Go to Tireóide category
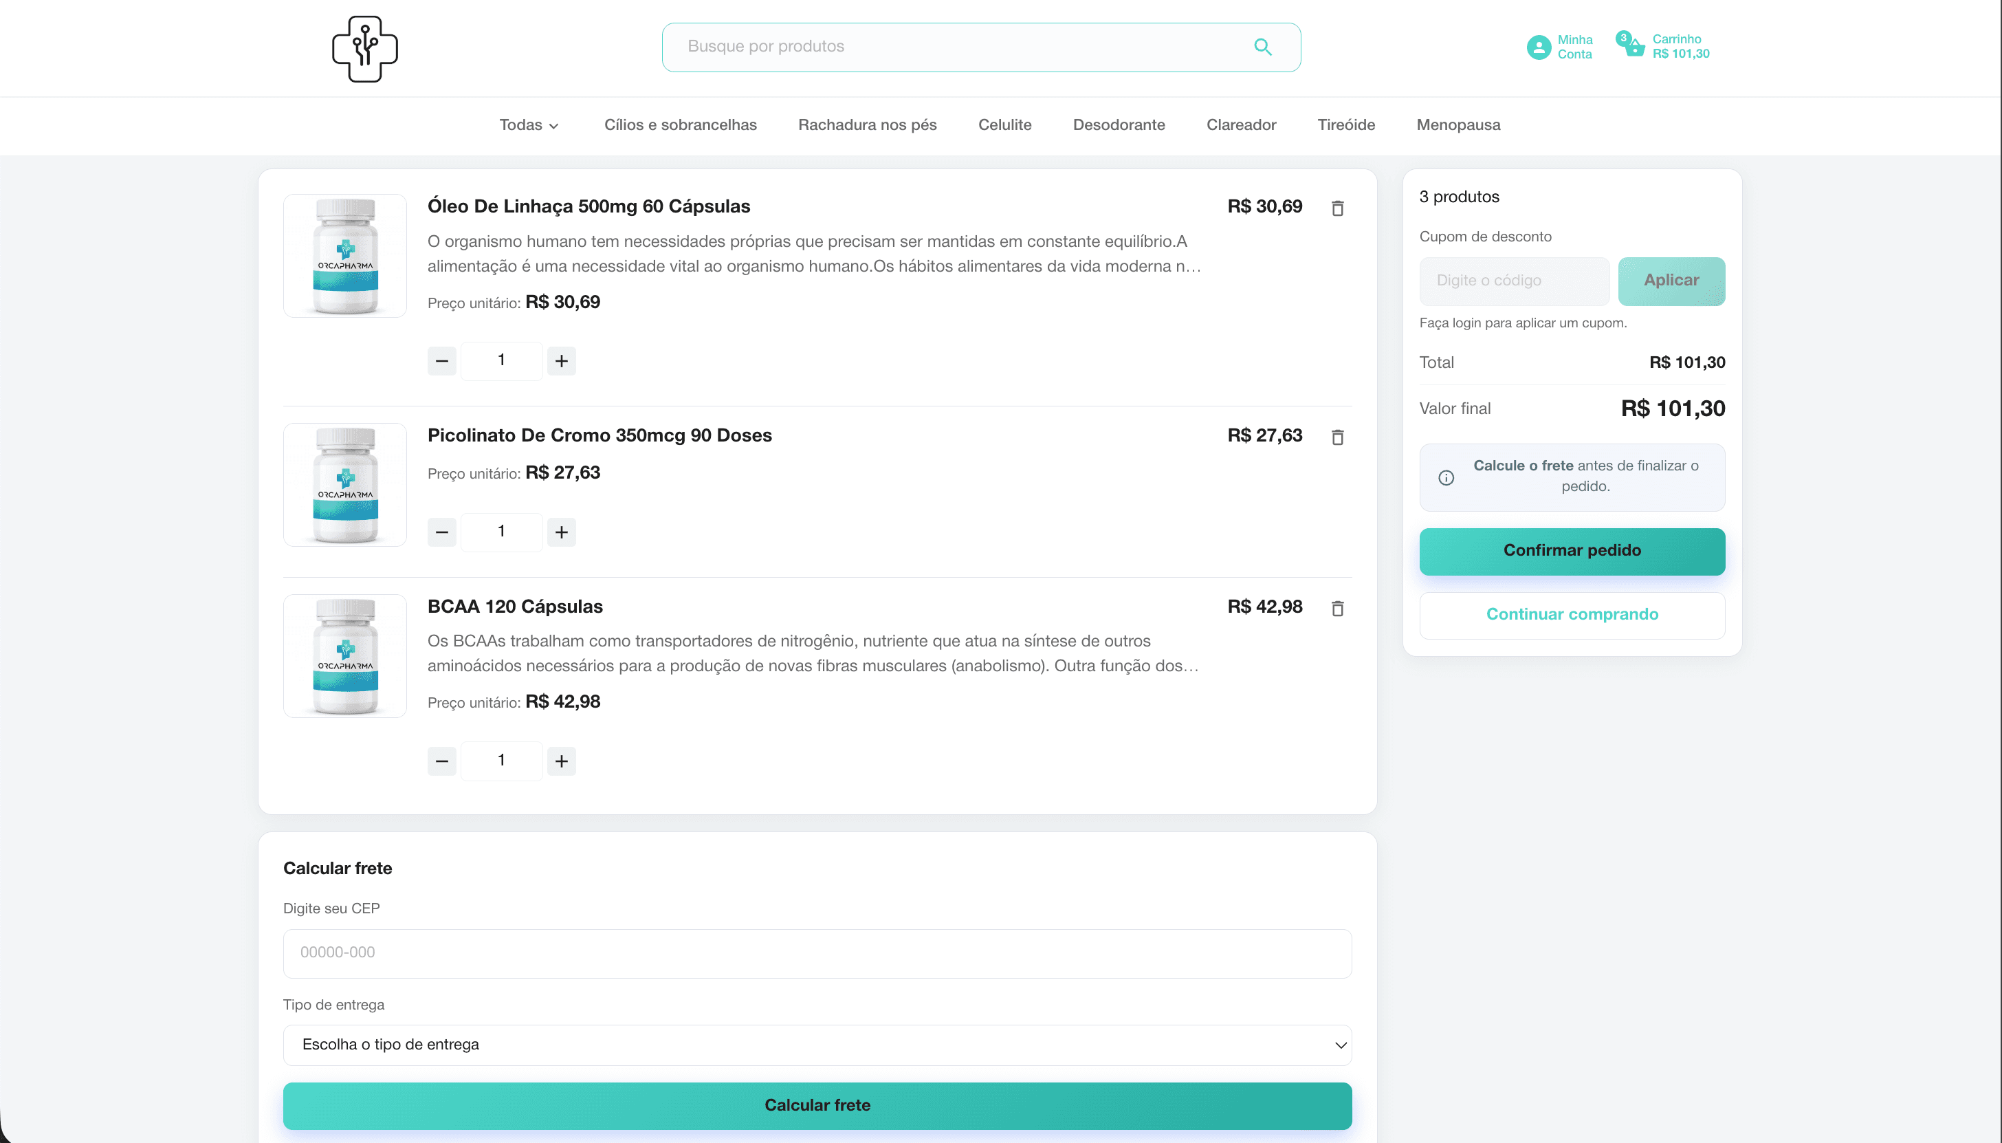The height and width of the screenshot is (1143, 2002). coord(1346,124)
